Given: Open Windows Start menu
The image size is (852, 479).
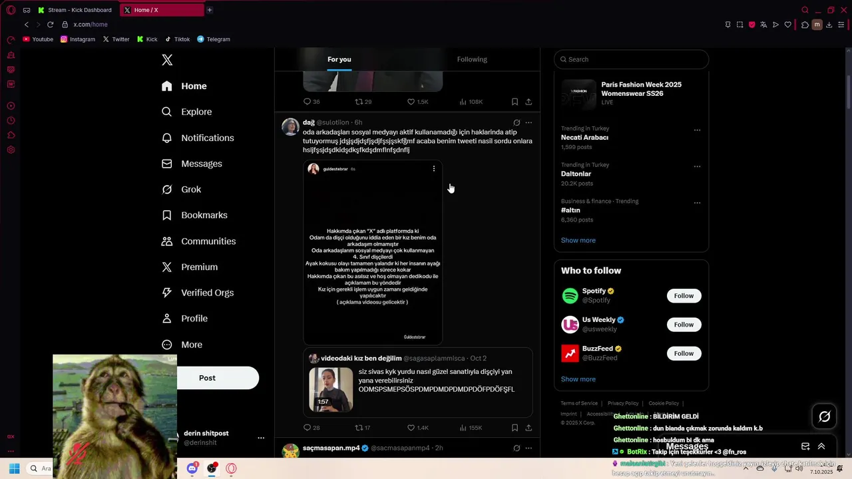Looking at the screenshot, I should (14, 468).
